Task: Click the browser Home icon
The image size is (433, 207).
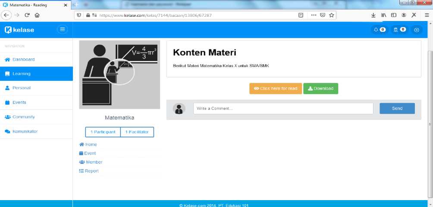Action: coord(37,15)
